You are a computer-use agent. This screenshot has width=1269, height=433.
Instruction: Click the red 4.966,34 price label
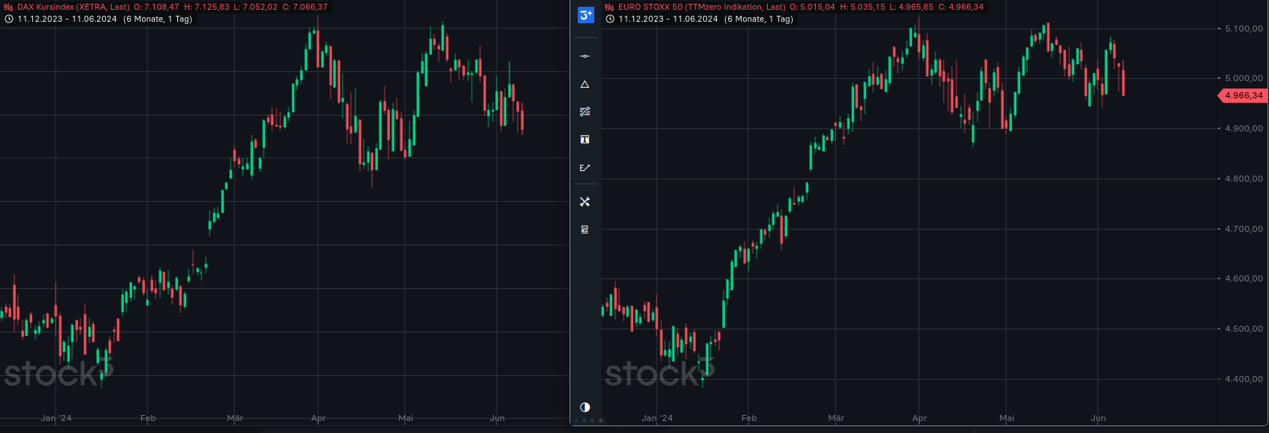coord(1243,96)
